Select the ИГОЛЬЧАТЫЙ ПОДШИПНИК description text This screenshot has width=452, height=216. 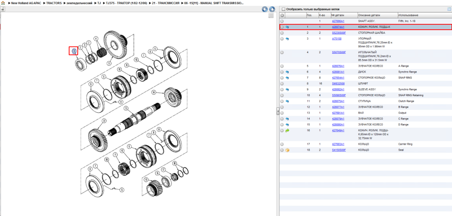point(375,56)
